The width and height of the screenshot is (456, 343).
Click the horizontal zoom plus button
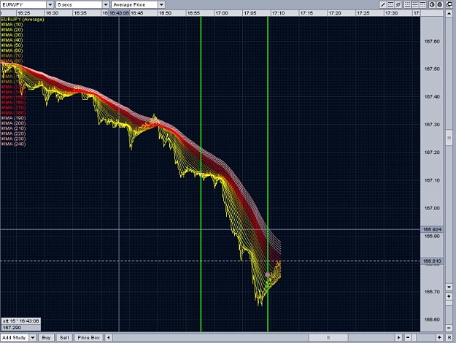pos(439,337)
